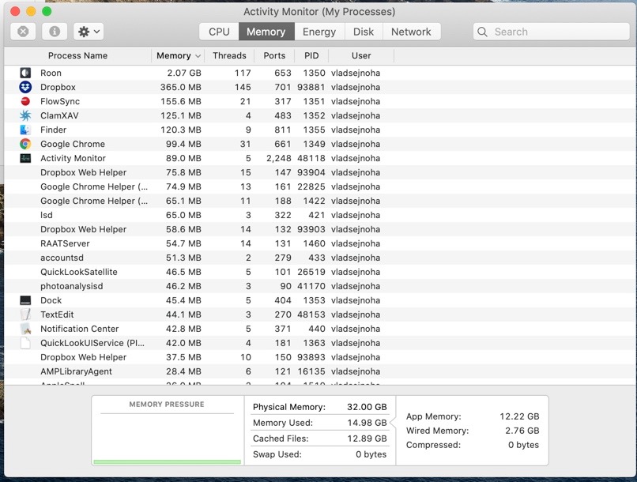
Task: Open the Energy tab
Action: (x=319, y=32)
